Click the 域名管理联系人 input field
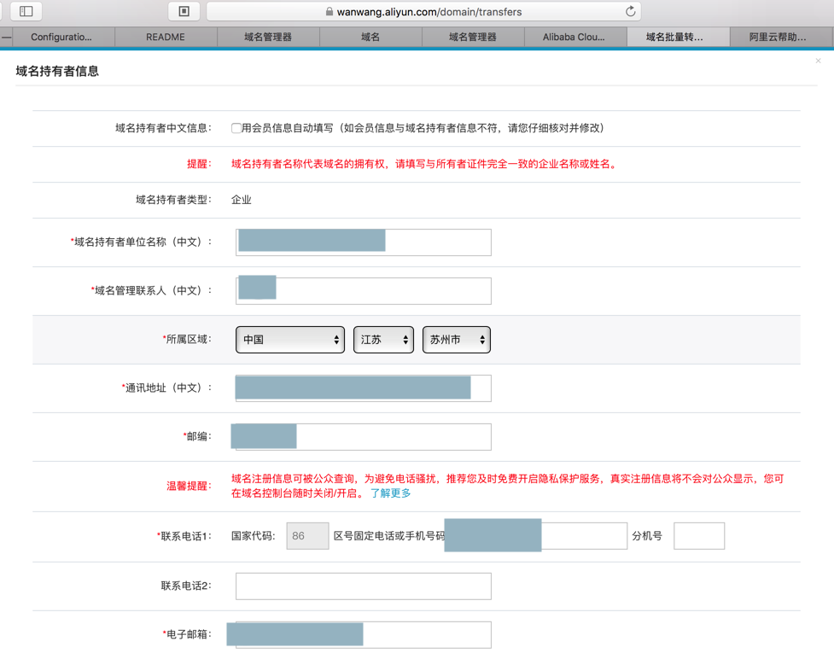The height and width of the screenshot is (659, 834). click(x=364, y=291)
